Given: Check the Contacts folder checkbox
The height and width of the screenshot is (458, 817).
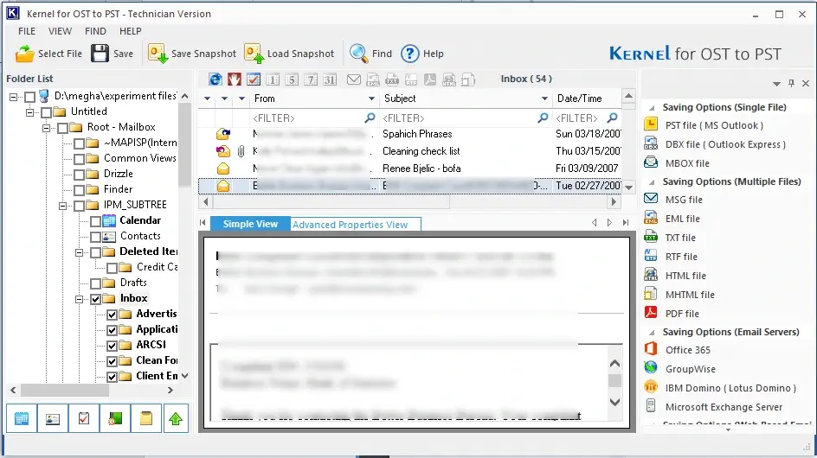Looking at the screenshot, I should pos(95,237).
